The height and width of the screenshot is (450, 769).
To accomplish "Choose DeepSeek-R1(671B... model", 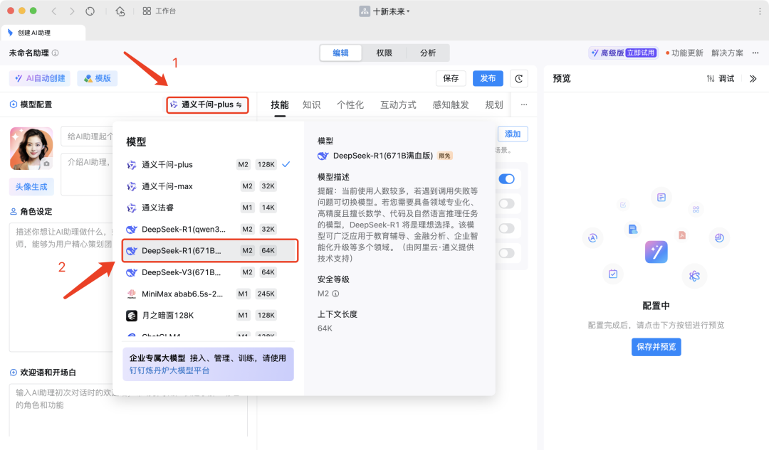I will (x=210, y=251).
